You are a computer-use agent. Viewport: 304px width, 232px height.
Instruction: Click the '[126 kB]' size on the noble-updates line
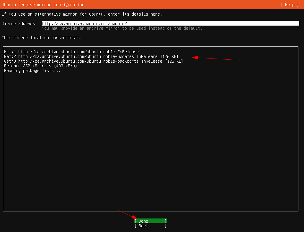coord(169,56)
